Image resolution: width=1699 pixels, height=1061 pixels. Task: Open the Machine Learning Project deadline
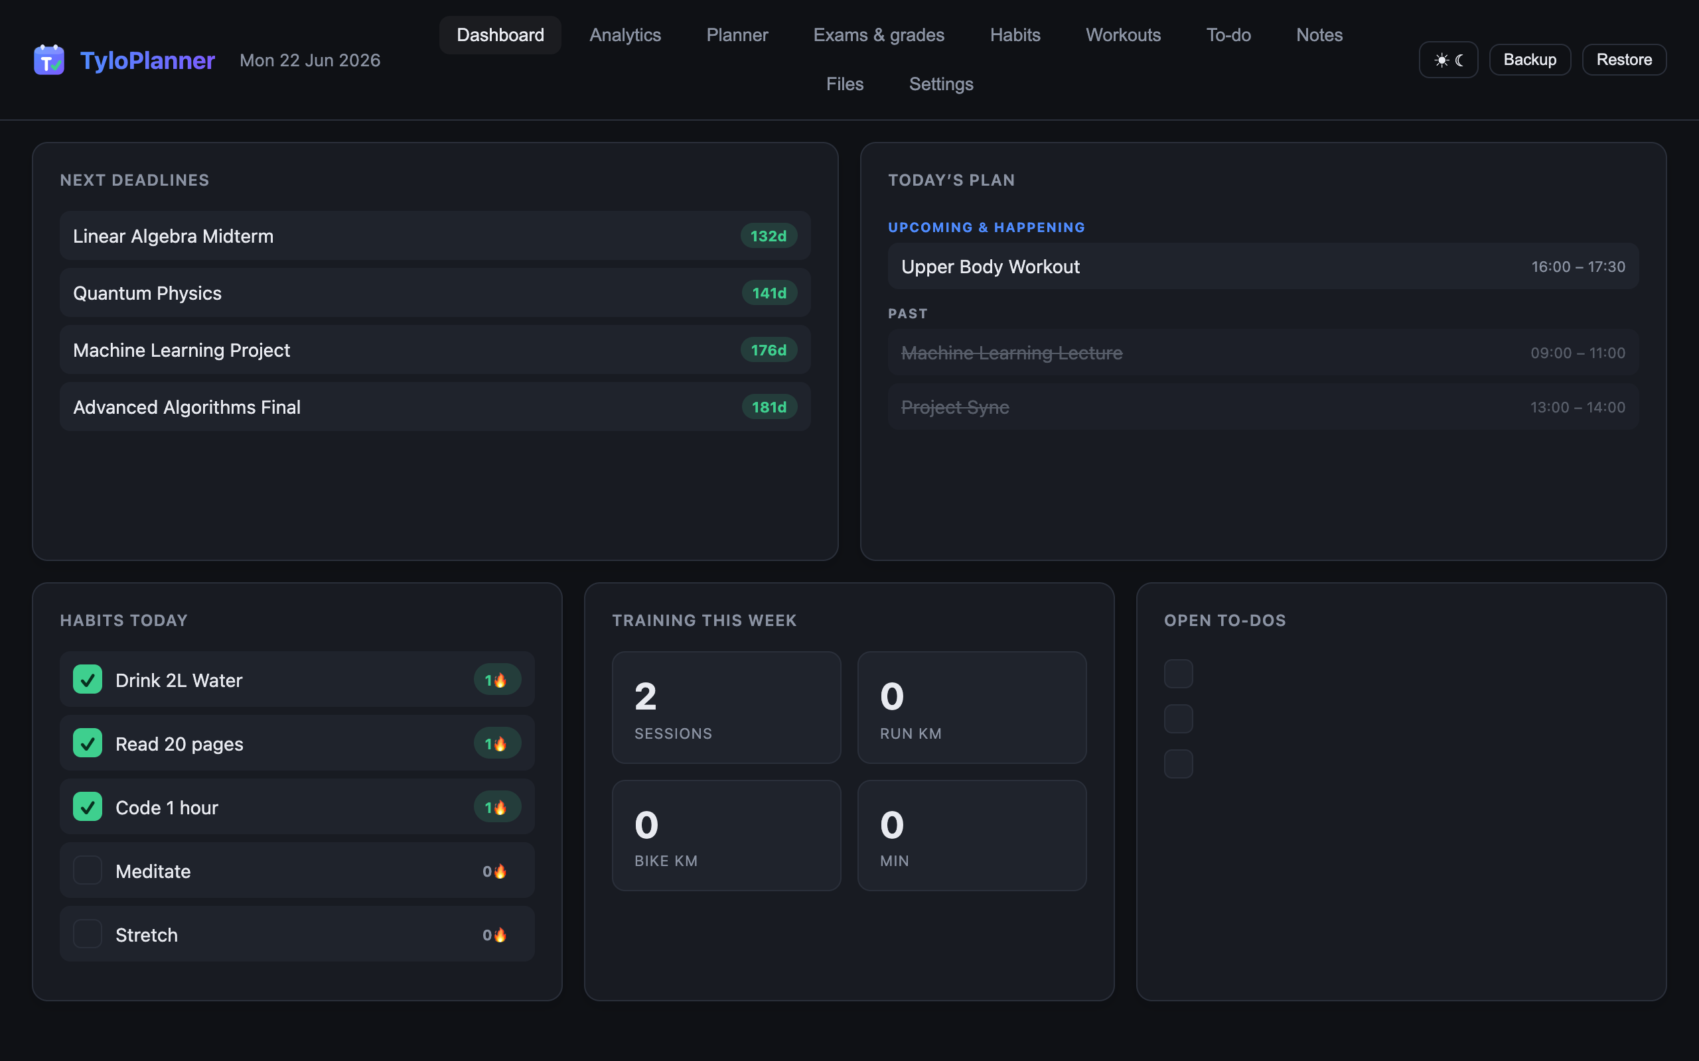coord(435,349)
